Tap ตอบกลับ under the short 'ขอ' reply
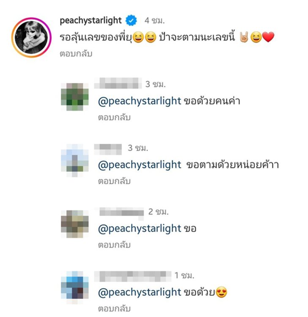The width and height of the screenshot is (308, 317). pos(114,245)
